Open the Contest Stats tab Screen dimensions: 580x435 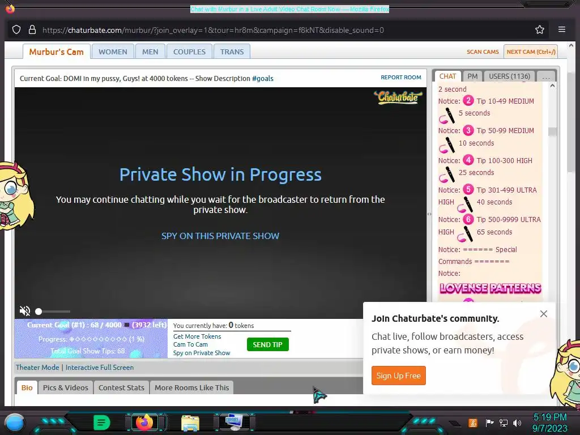121,387
